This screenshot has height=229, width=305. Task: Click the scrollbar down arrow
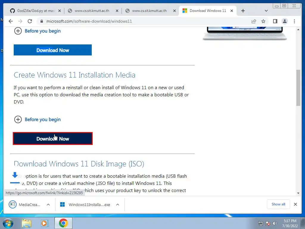(x=298, y=193)
